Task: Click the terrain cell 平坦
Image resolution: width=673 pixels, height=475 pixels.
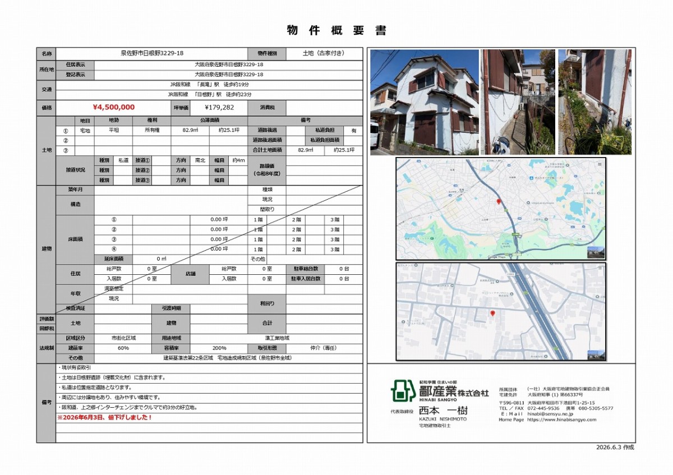Action: 114,130
